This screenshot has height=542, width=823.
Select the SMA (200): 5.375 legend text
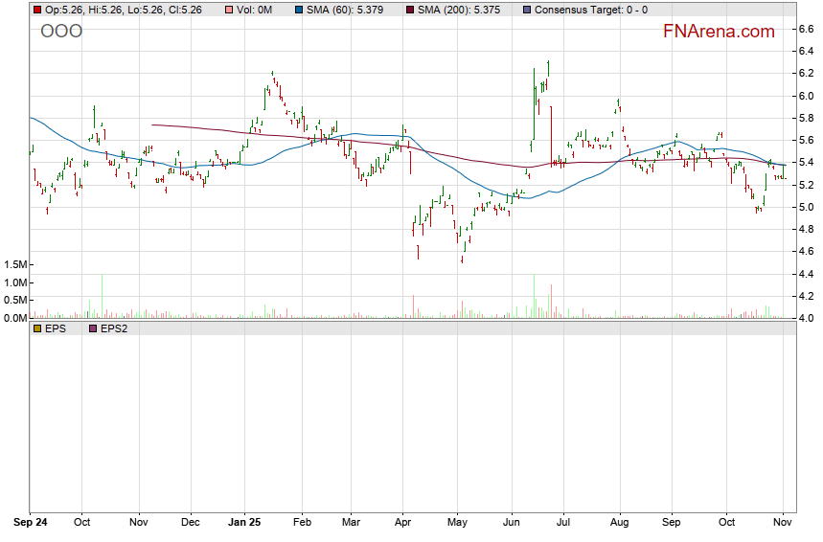[x=461, y=10]
